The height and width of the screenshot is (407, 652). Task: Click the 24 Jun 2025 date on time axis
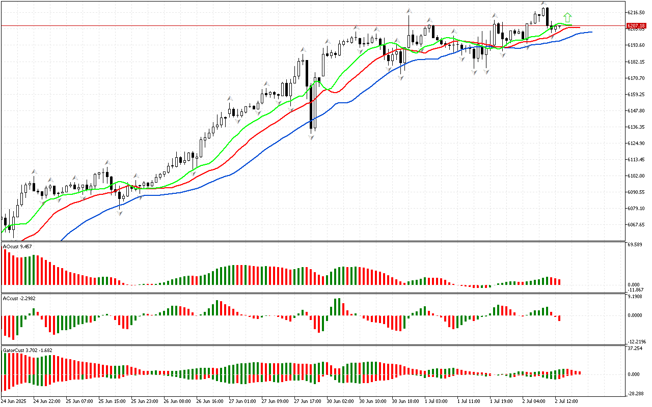point(14,401)
